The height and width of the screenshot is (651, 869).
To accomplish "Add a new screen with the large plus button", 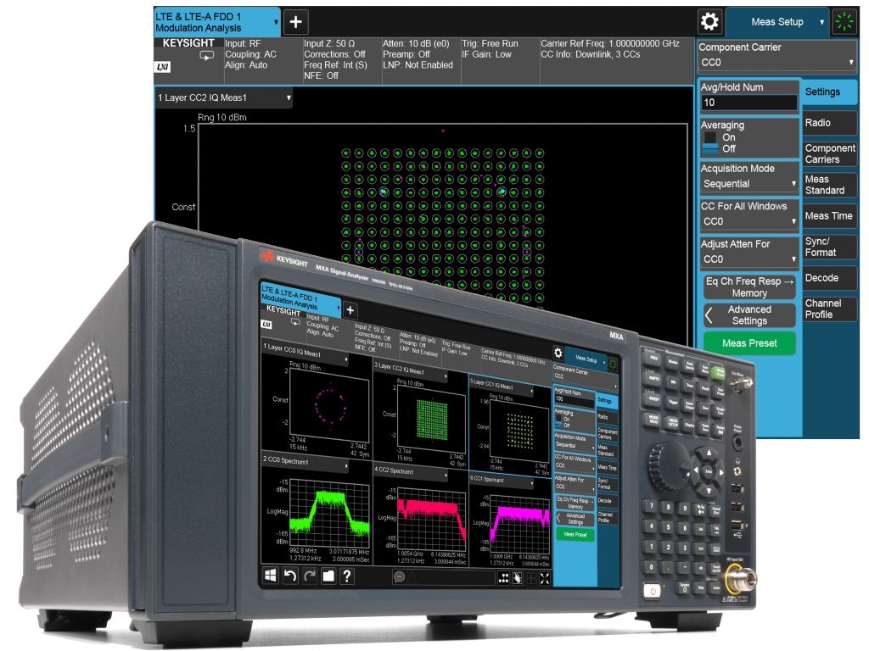I will tap(296, 22).
